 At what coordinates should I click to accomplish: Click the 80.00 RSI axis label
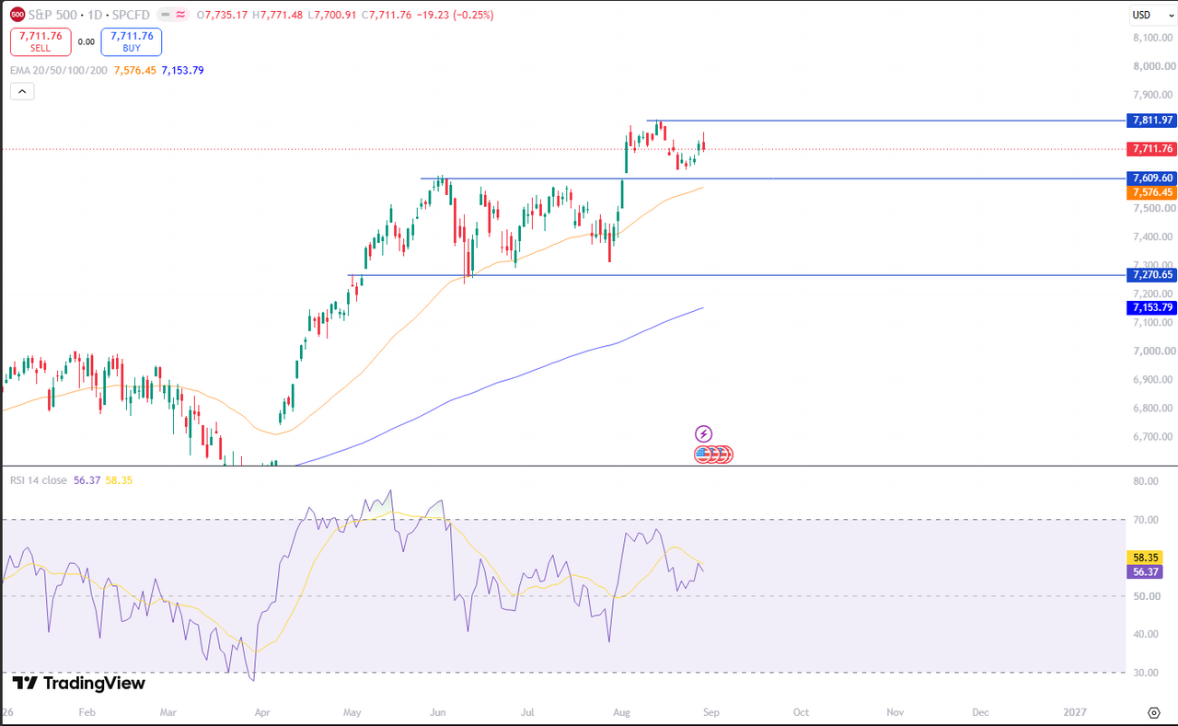click(x=1146, y=481)
